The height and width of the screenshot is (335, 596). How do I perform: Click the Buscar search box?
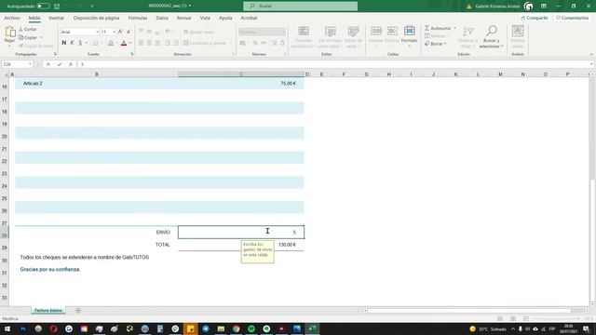[x=300, y=7]
